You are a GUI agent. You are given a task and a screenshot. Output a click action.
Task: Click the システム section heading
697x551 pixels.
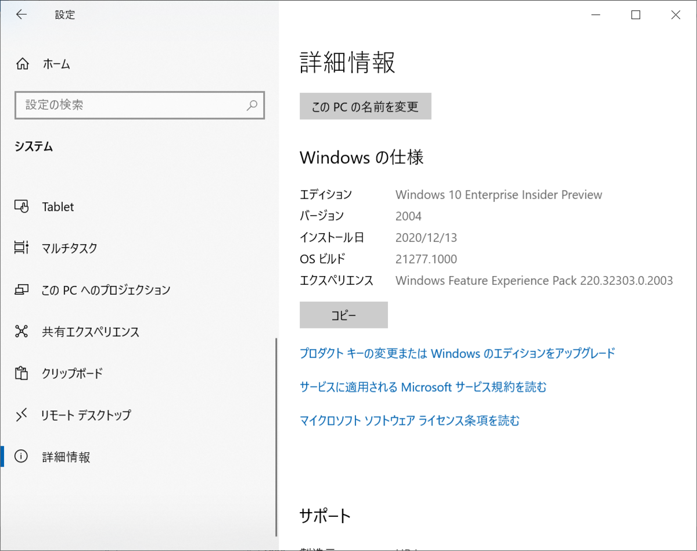(x=34, y=147)
